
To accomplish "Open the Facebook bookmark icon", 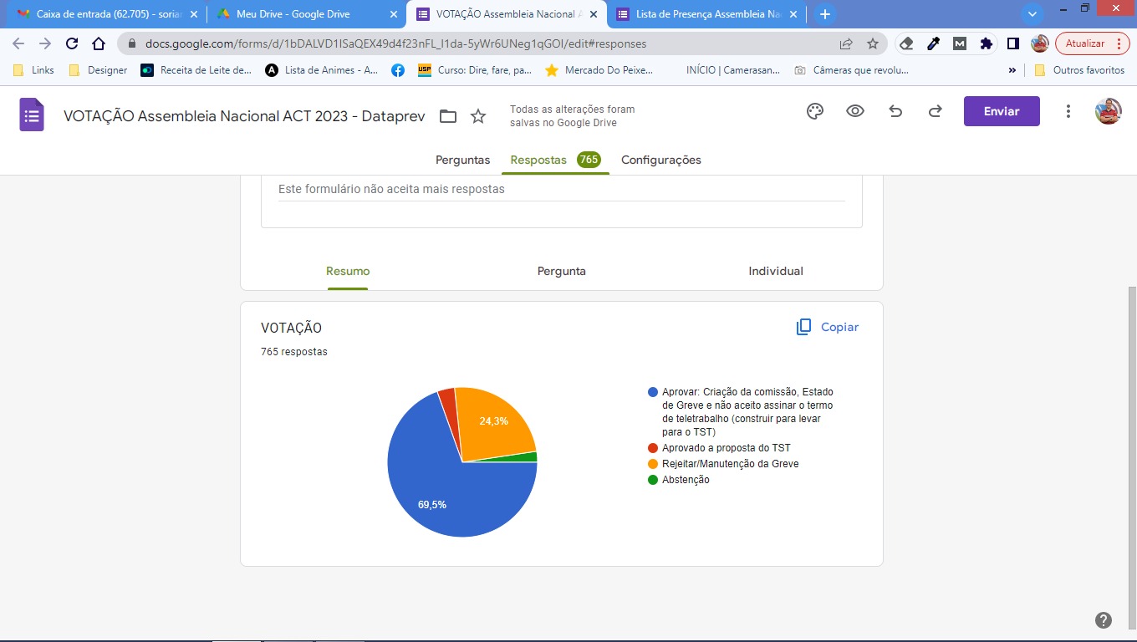I will (x=398, y=70).
